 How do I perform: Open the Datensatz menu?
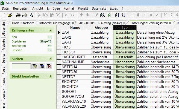tap(99, 8)
